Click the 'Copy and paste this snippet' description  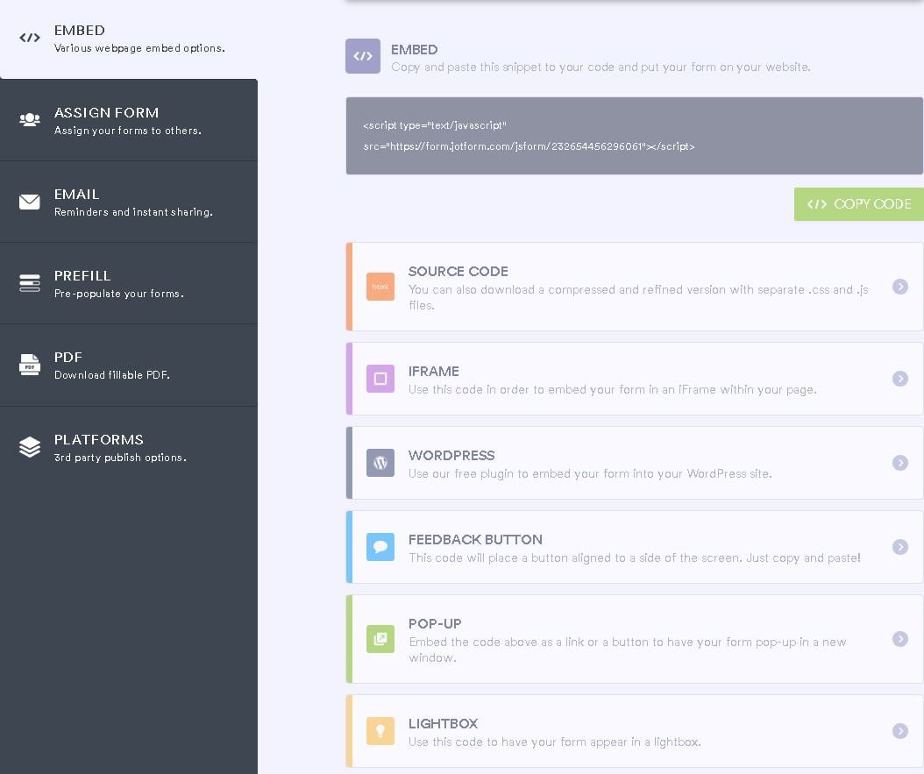tap(601, 67)
